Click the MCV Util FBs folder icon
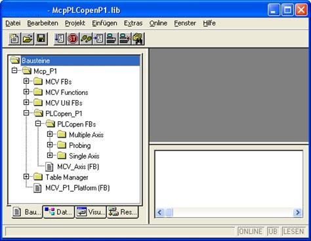 pyautogui.click(x=38, y=103)
